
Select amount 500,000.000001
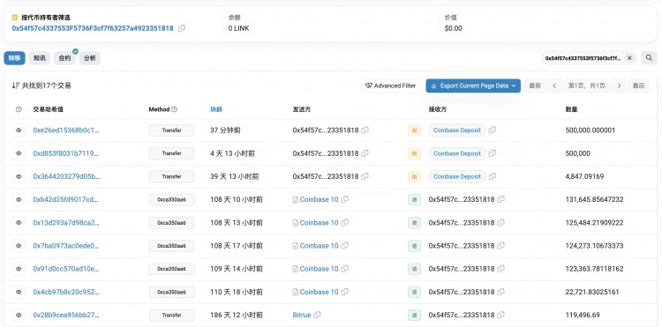click(591, 130)
